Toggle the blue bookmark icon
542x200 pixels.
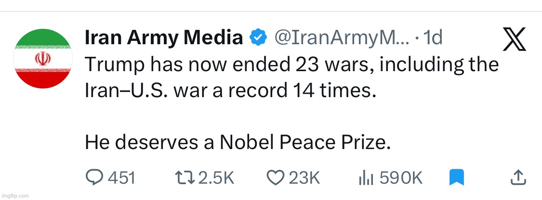[456, 178]
